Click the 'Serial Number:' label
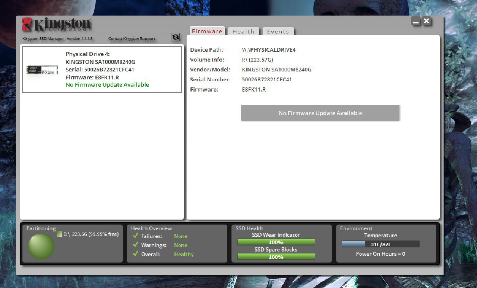This screenshot has height=288, width=477. coord(210,80)
